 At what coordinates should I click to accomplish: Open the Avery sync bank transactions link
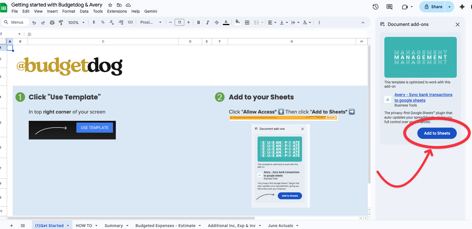point(423,97)
